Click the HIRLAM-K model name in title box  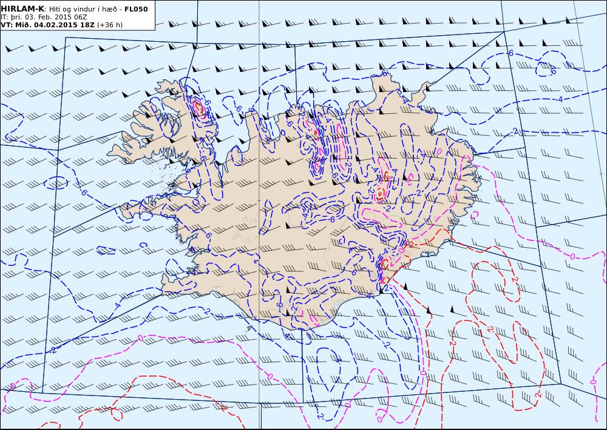(x=22, y=9)
